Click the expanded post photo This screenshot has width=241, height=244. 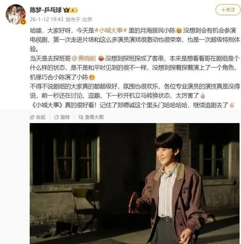coord(134,183)
